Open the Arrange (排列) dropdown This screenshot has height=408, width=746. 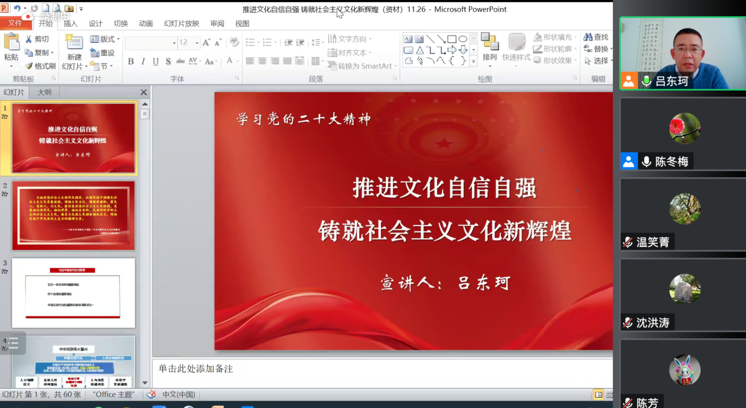click(x=490, y=50)
